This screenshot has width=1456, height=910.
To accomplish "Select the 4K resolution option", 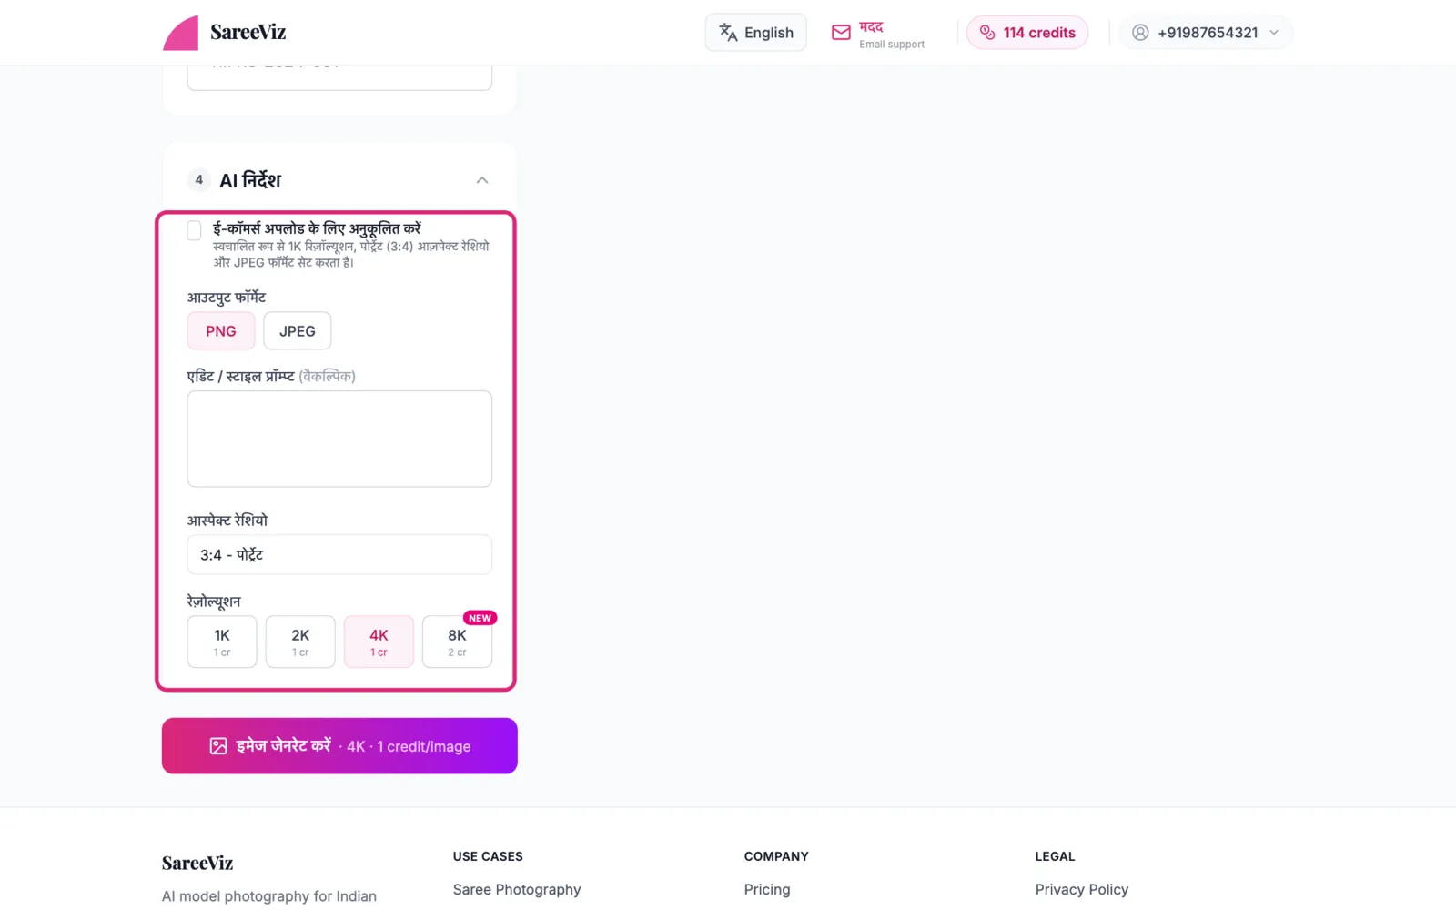I will tap(379, 642).
